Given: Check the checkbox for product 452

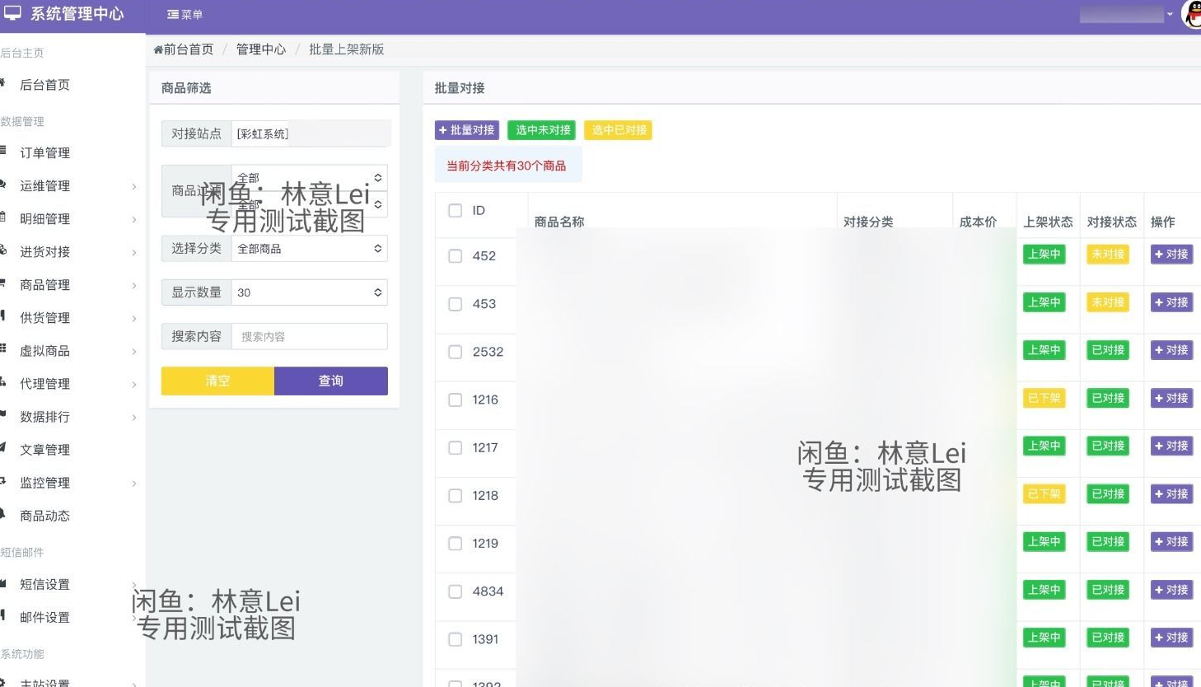Looking at the screenshot, I should coord(455,255).
